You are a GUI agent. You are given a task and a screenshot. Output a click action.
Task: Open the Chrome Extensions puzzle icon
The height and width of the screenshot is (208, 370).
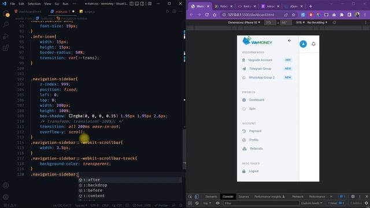pyautogui.click(x=342, y=14)
